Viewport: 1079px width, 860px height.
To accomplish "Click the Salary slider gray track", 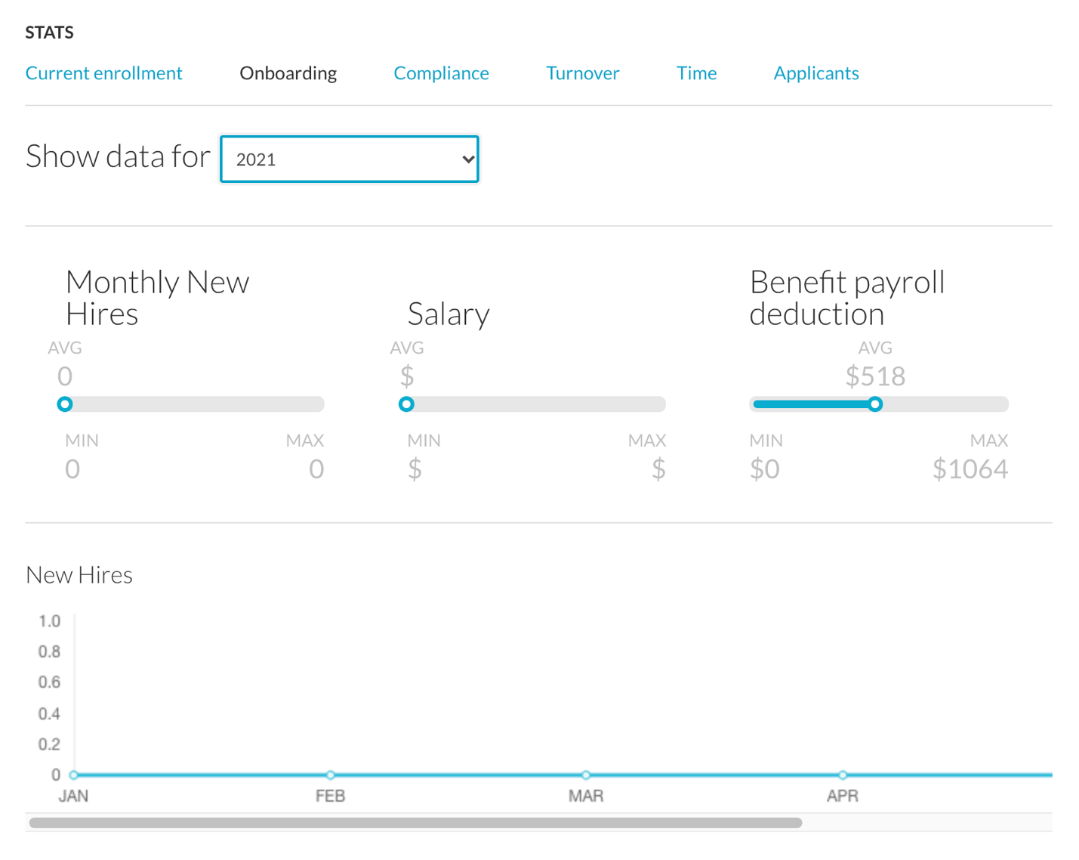I will [x=540, y=404].
